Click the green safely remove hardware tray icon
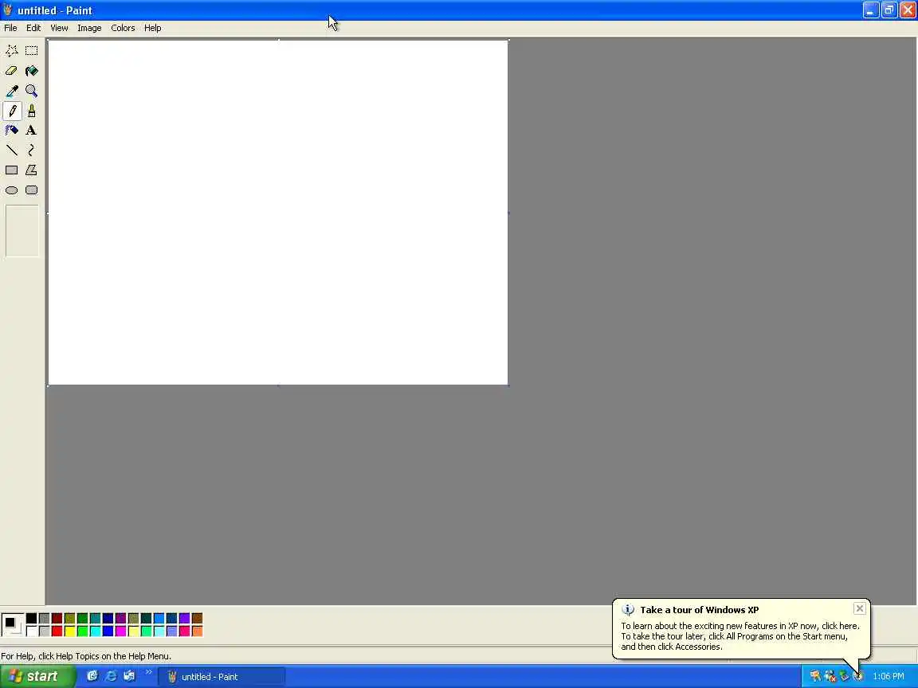The image size is (918, 688). (844, 676)
